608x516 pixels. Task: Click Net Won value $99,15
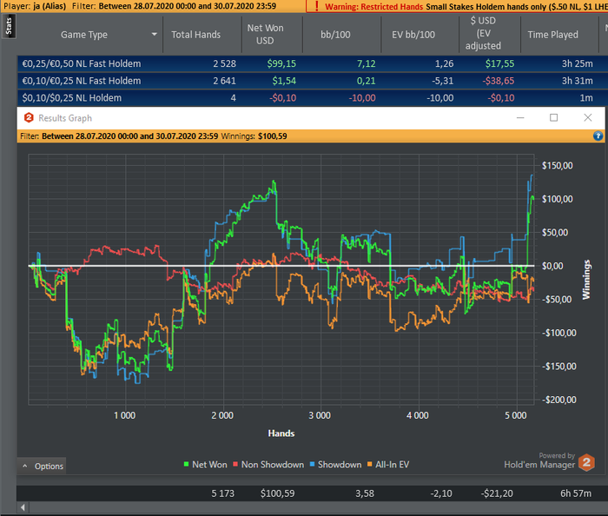coord(281,63)
